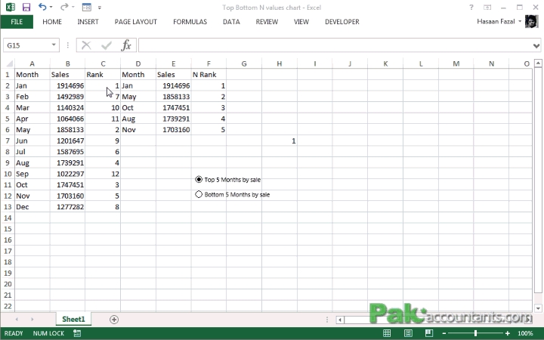The width and height of the screenshot is (544, 340).
Task: Switch to Normal view in the status bar
Action: pyautogui.click(x=387, y=333)
